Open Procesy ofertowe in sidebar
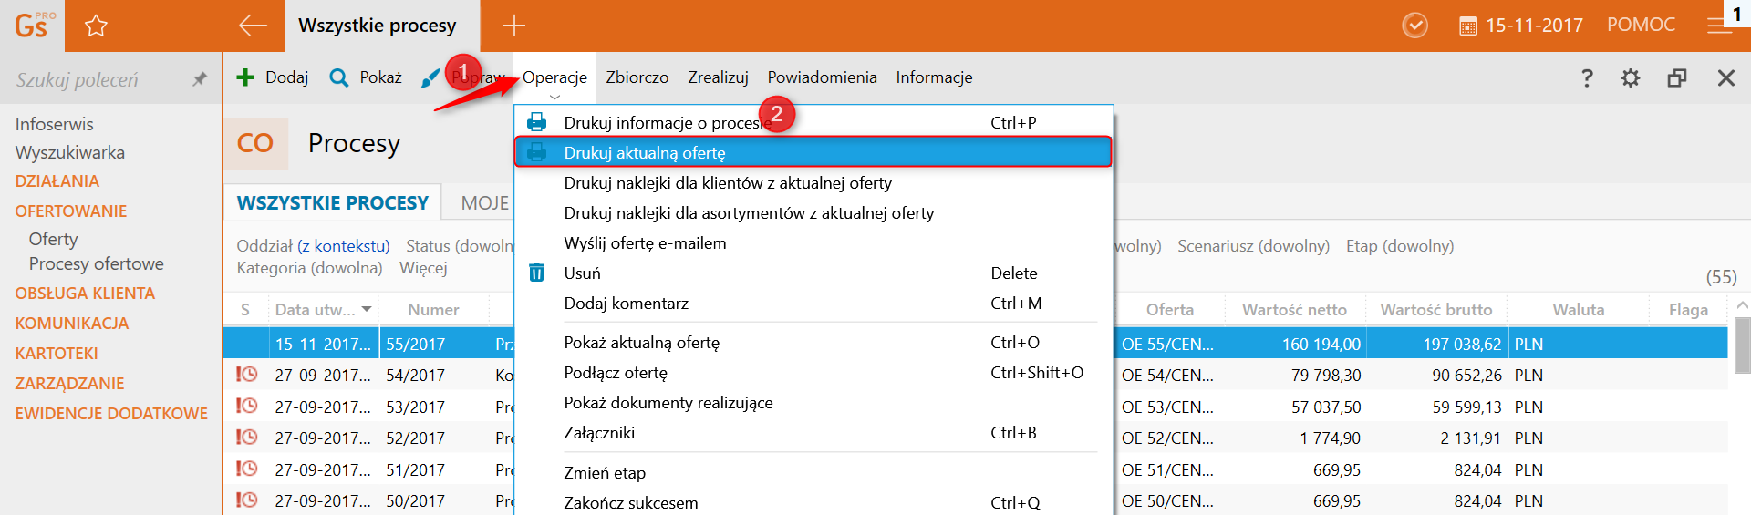1751x515 pixels. [x=97, y=263]
